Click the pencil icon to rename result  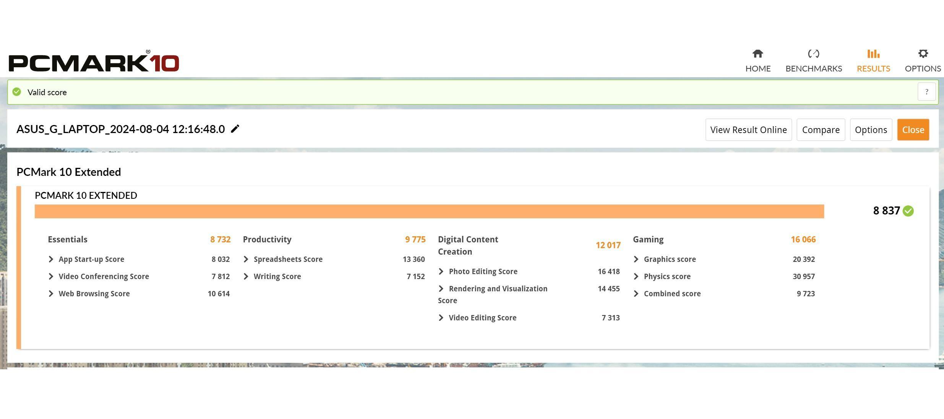point(235,129)
